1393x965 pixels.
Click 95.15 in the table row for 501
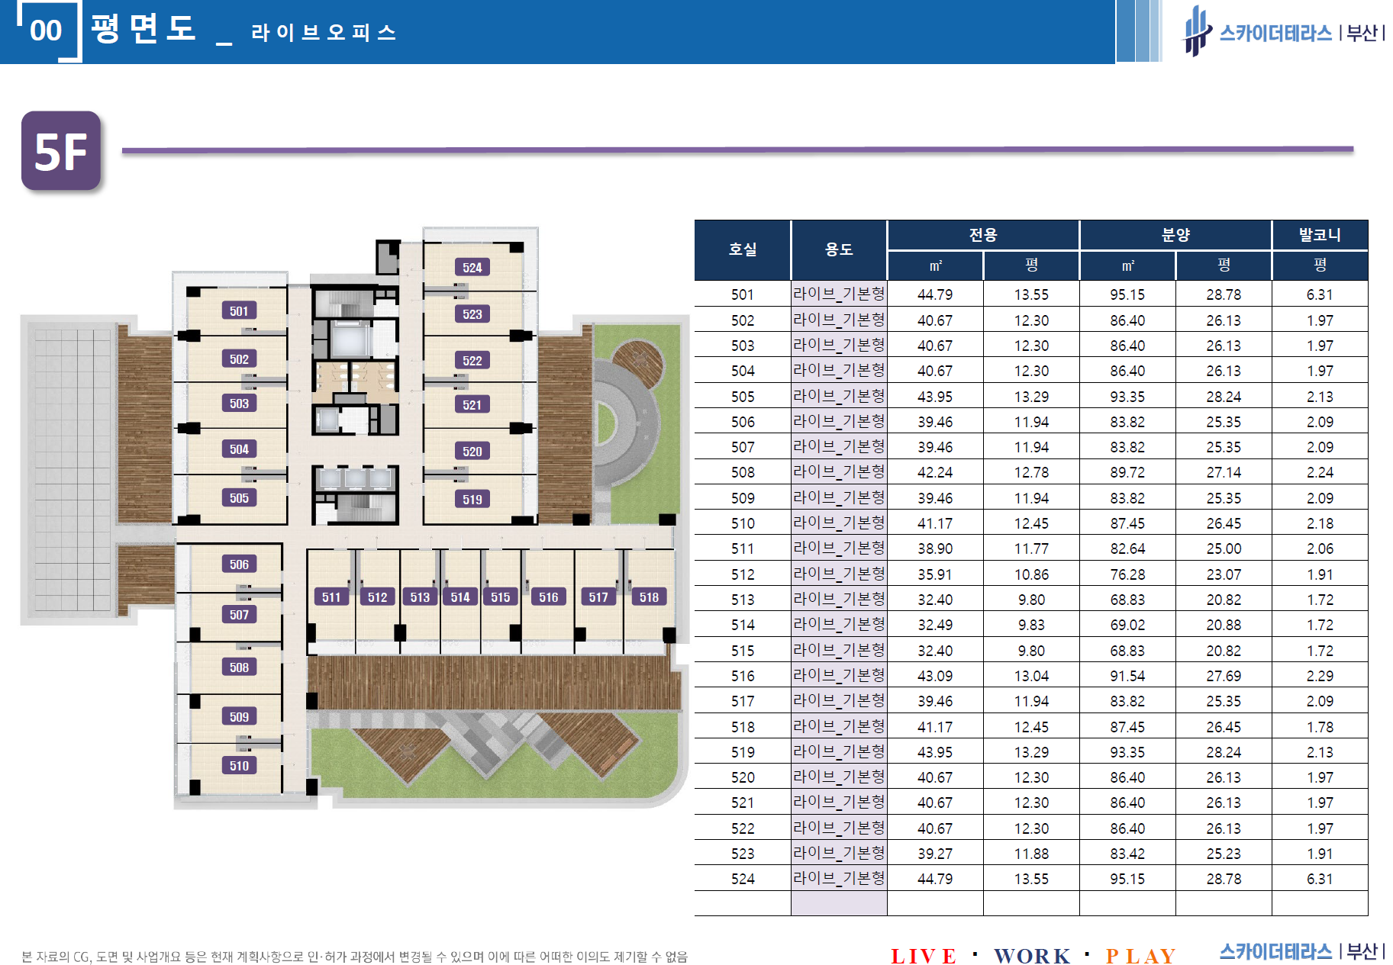pyautogui.click(x=1127, y=294)
